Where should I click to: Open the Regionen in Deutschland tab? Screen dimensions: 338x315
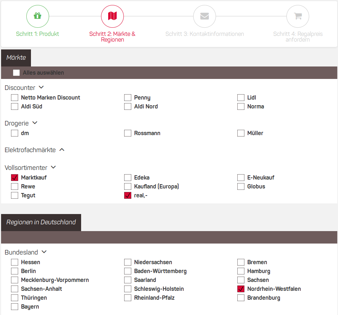(41, 222)
